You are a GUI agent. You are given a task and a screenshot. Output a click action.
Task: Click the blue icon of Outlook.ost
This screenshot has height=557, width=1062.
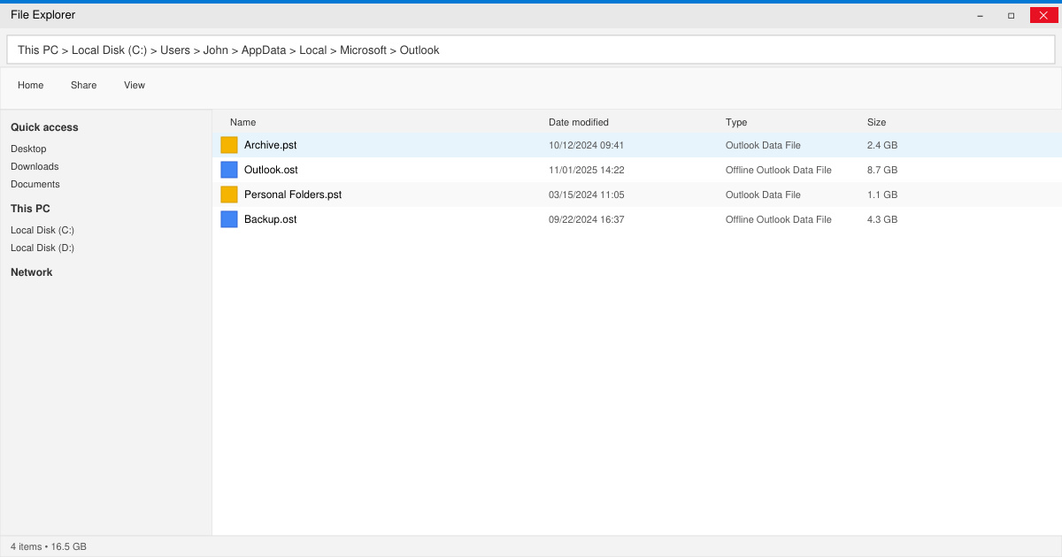click(229, 170)
